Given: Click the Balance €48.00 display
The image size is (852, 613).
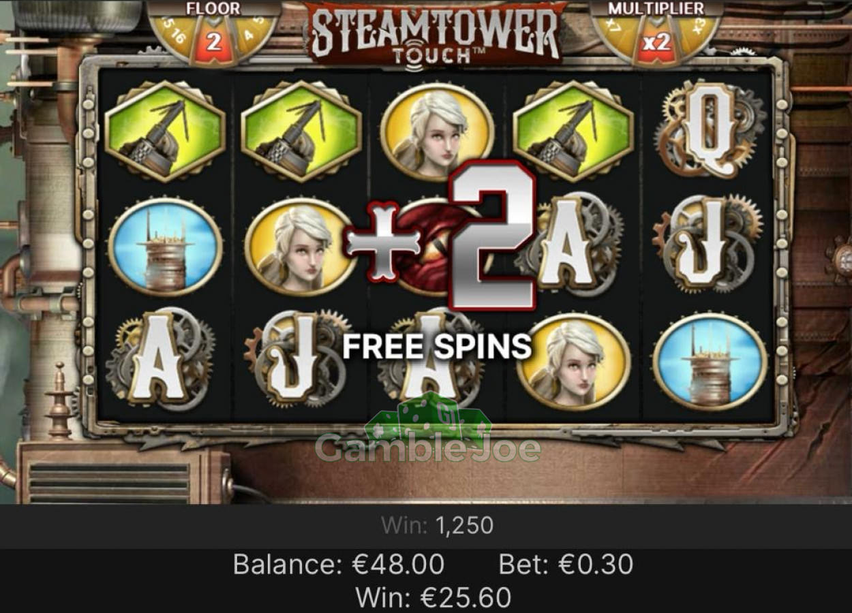Looking at the screenshot, I should click(x=339, y=565).
